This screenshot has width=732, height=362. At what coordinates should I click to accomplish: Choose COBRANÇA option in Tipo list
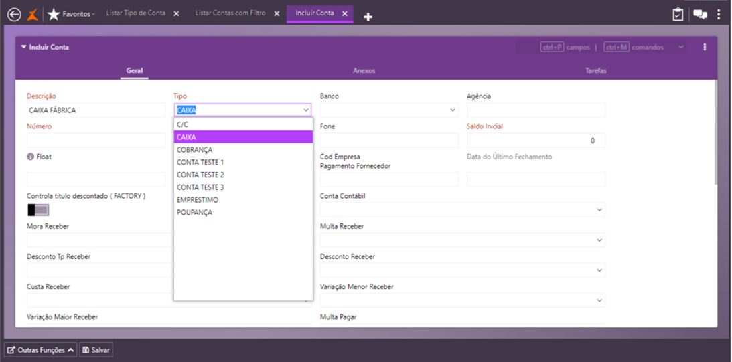[194, 150]
